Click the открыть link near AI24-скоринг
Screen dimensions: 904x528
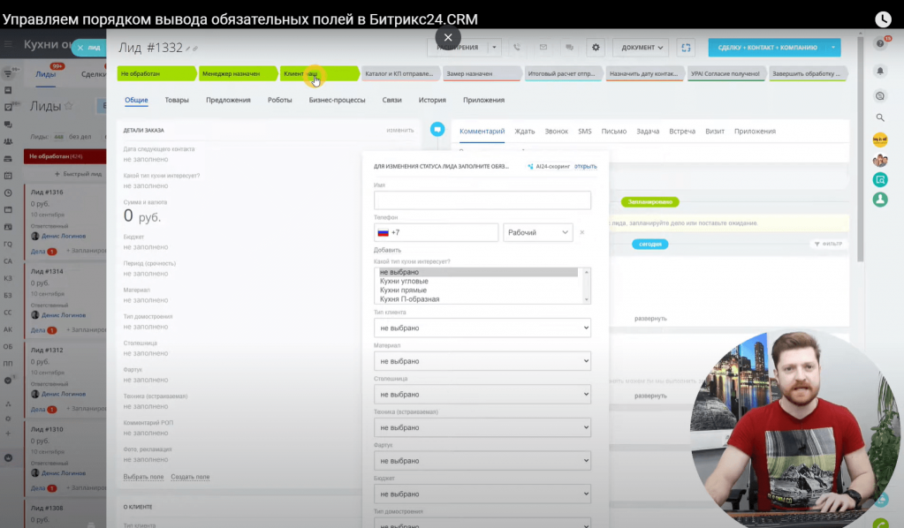(x=585, y=166)
